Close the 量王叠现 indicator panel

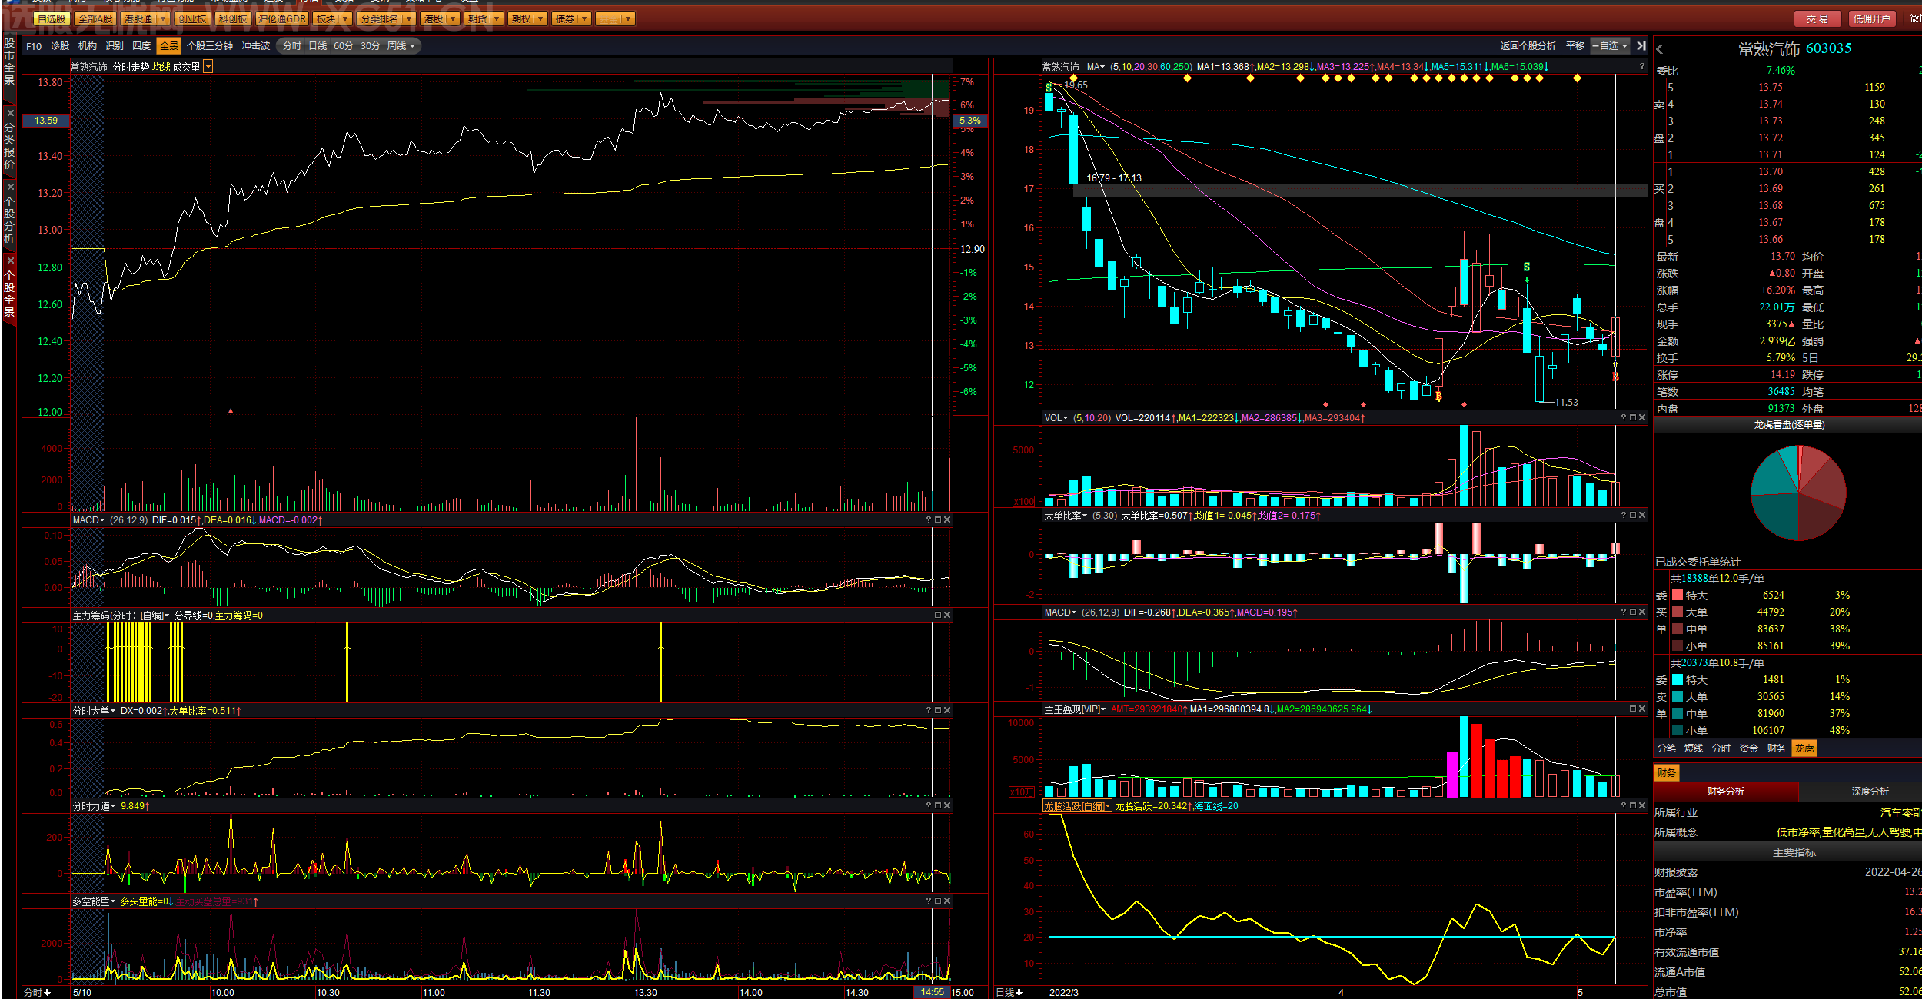[x=1642, y=709]
